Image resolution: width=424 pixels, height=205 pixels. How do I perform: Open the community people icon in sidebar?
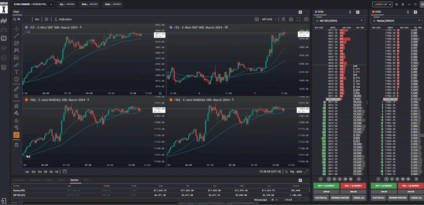pyautogui.click(x=4, y=30)
